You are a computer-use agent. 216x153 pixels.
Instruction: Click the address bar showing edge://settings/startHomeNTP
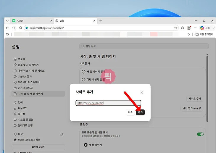point(101,28)
